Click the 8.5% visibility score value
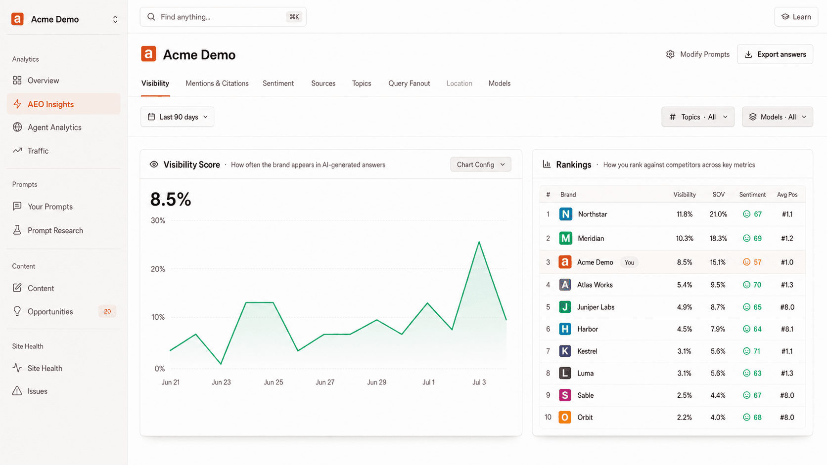 [171, 200]
